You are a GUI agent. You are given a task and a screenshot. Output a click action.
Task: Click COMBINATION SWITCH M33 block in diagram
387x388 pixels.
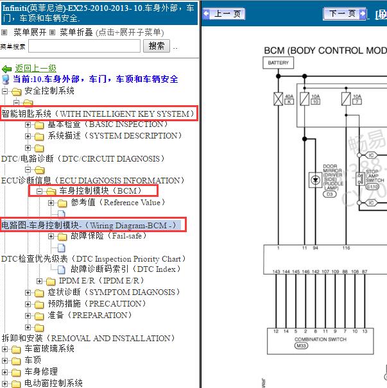(320, 341)
